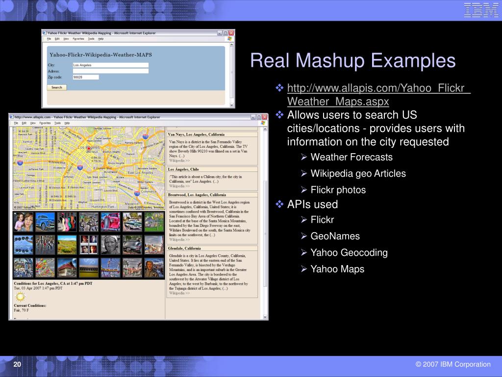Open the green classic sedan thumbnail
Screen dimensions: 502x377
pyautogui.click(x=132, y=222)
